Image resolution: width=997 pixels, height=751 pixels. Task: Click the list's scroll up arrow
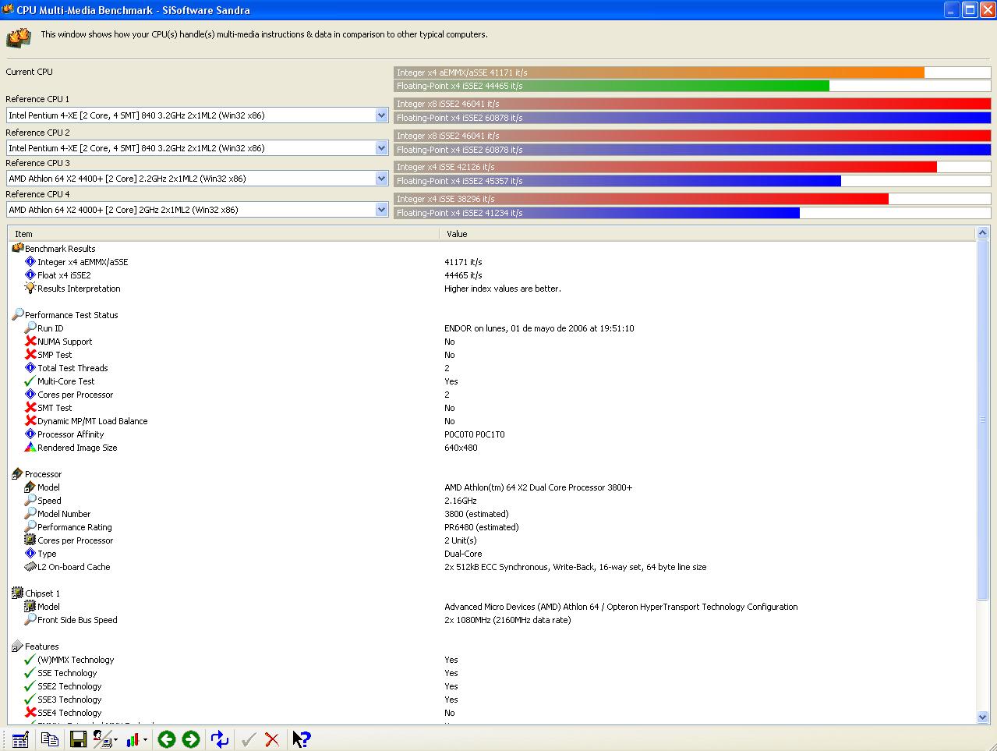(x=982, y=233)
